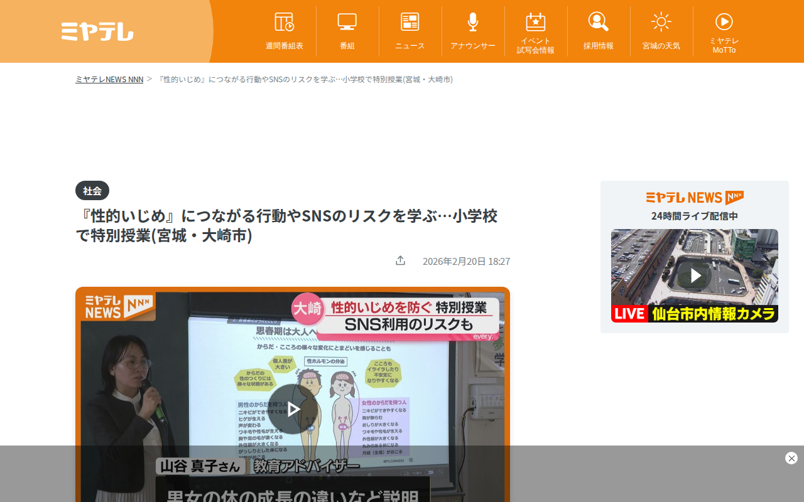Open the ミヤテレMoTTo play icon
804x502 pixels.
click(724, 22)
